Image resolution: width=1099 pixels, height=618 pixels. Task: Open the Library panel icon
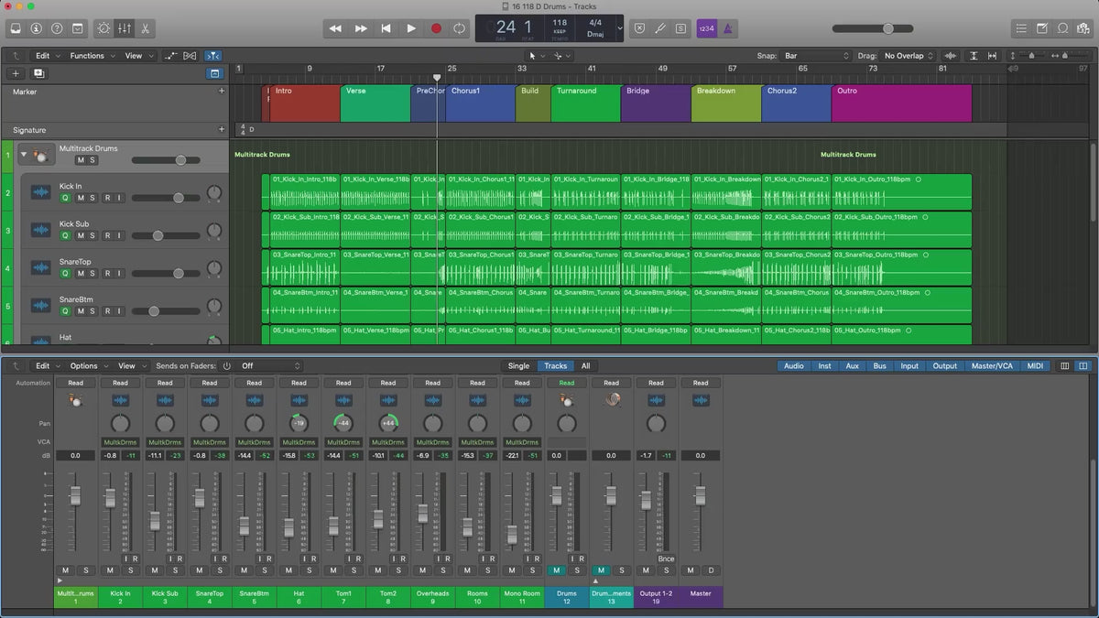[x=16, y=28]
